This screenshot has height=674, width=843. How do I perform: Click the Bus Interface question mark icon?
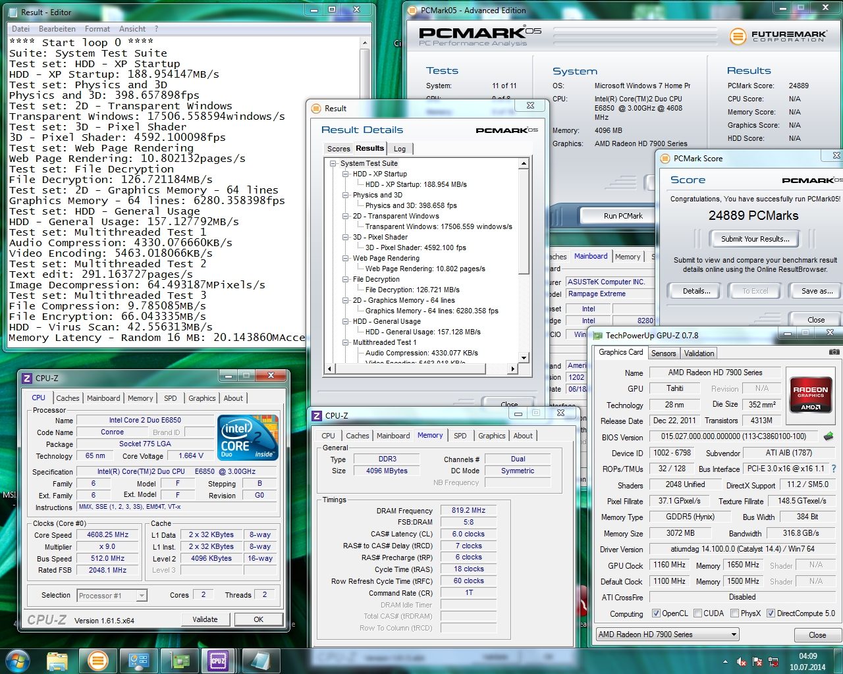point(834,469)
